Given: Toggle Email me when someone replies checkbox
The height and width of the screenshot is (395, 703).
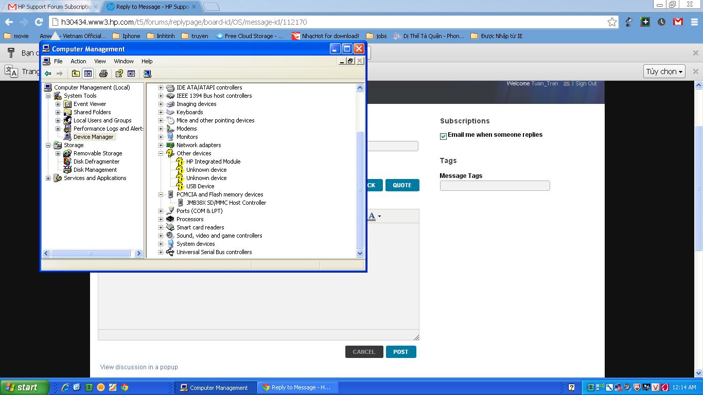Looking at the screenshot, I should (x=443, y=136).
